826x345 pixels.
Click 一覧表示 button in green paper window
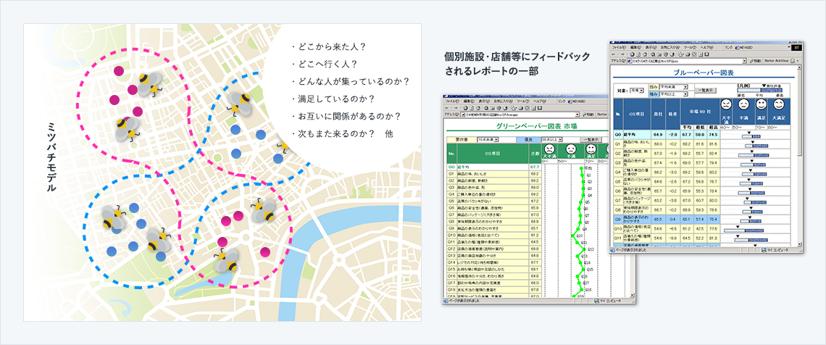click(591, 140)
